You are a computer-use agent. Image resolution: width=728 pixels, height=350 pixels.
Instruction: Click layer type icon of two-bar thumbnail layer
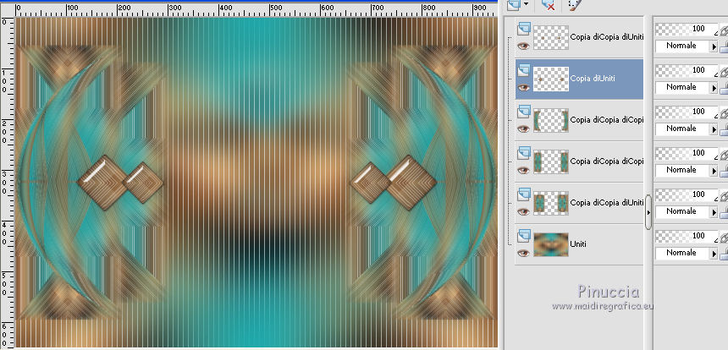pyautogui.click(x=524, y=153)
